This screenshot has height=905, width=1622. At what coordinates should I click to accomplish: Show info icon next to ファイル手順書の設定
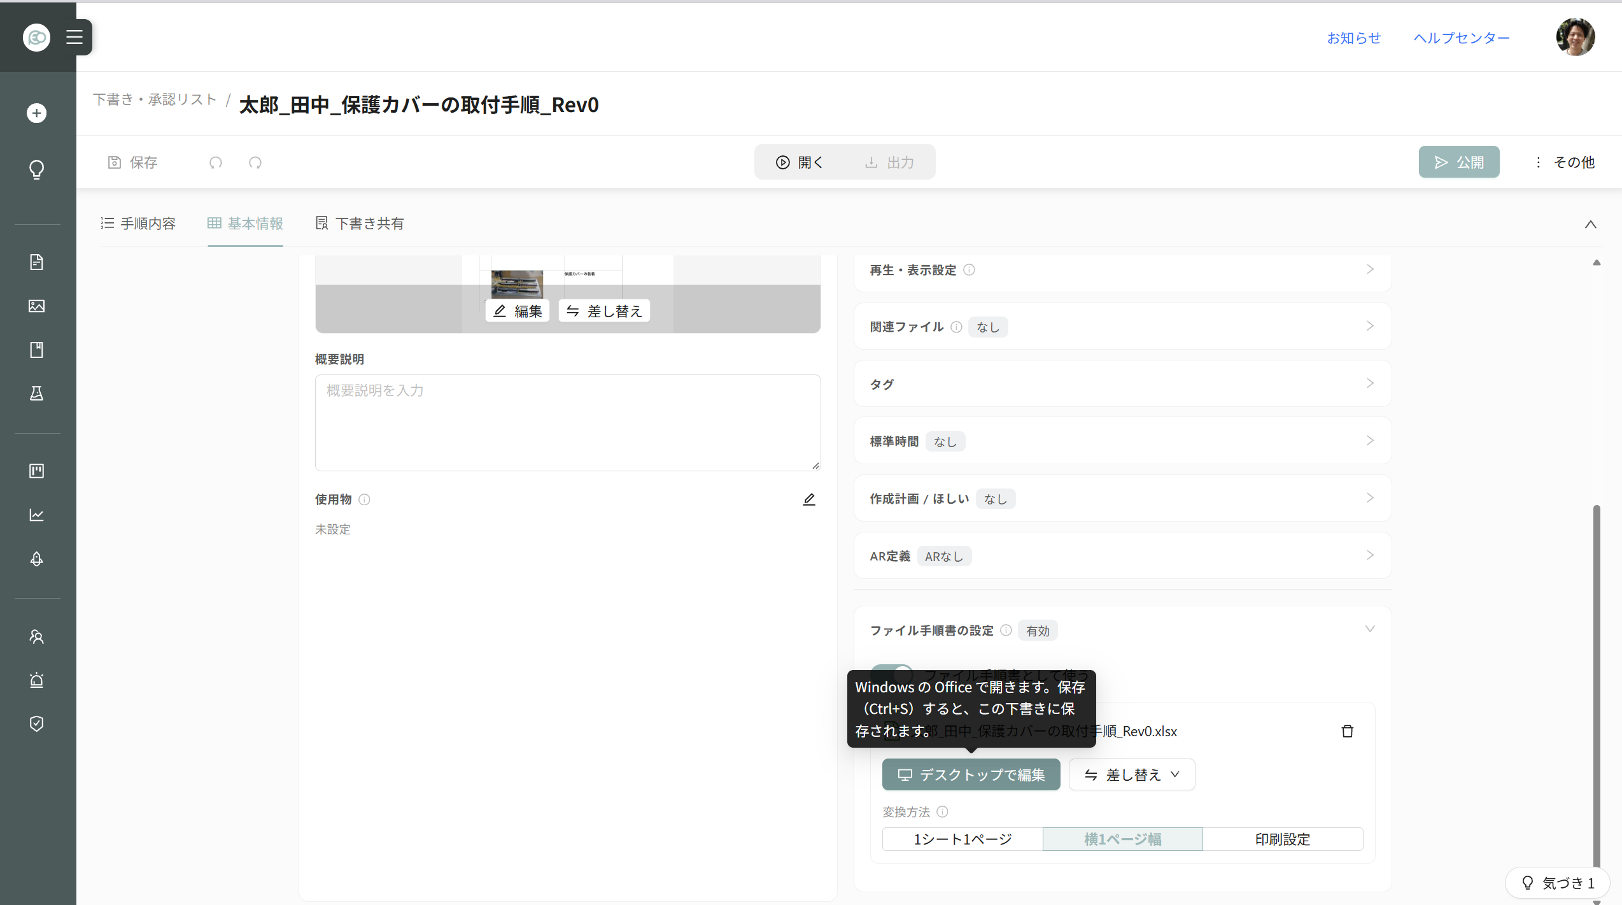coord(1006,630)
